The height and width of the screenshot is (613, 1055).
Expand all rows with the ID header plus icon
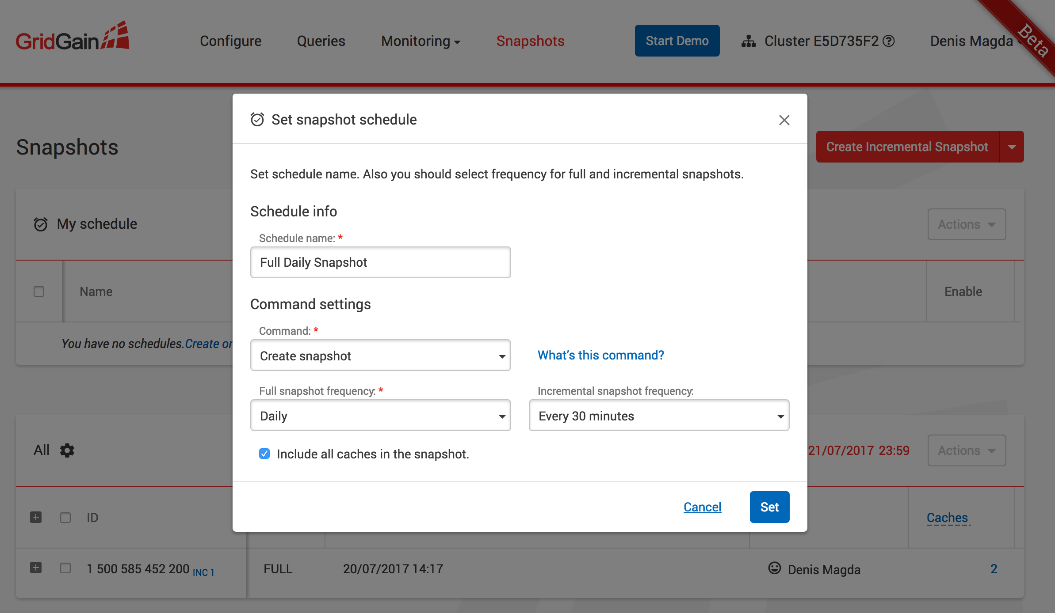(x=36, y=517)
